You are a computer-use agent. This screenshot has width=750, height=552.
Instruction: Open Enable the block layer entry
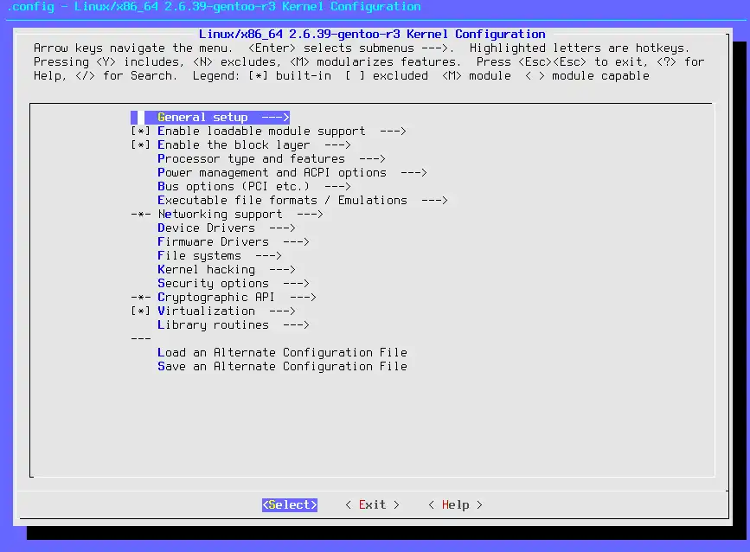tap(254, 145)
